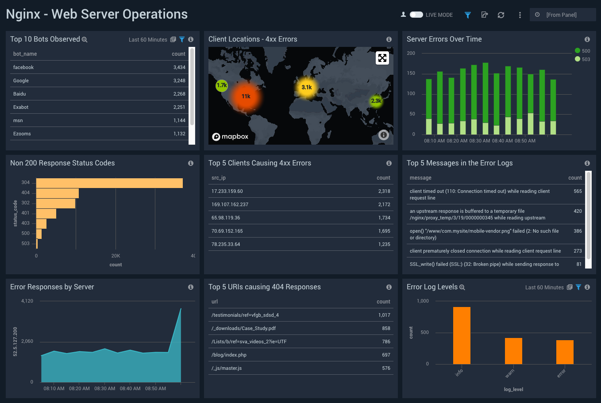Open the [From Panel] time range selector
The height and width of the screenshot is (403, 601).
tap(562, 15)
